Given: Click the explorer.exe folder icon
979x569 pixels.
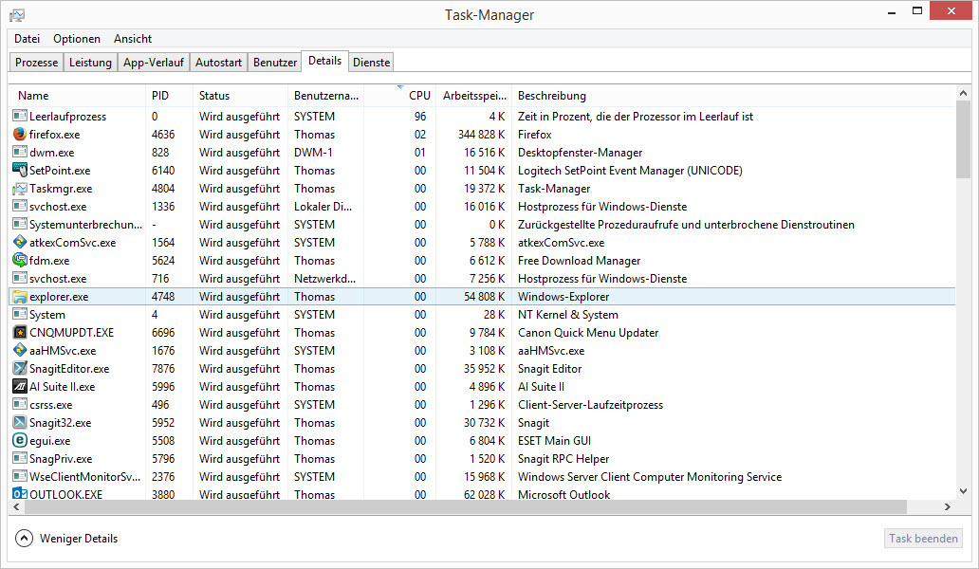Looking at the screenshot, I should [19, 296].
